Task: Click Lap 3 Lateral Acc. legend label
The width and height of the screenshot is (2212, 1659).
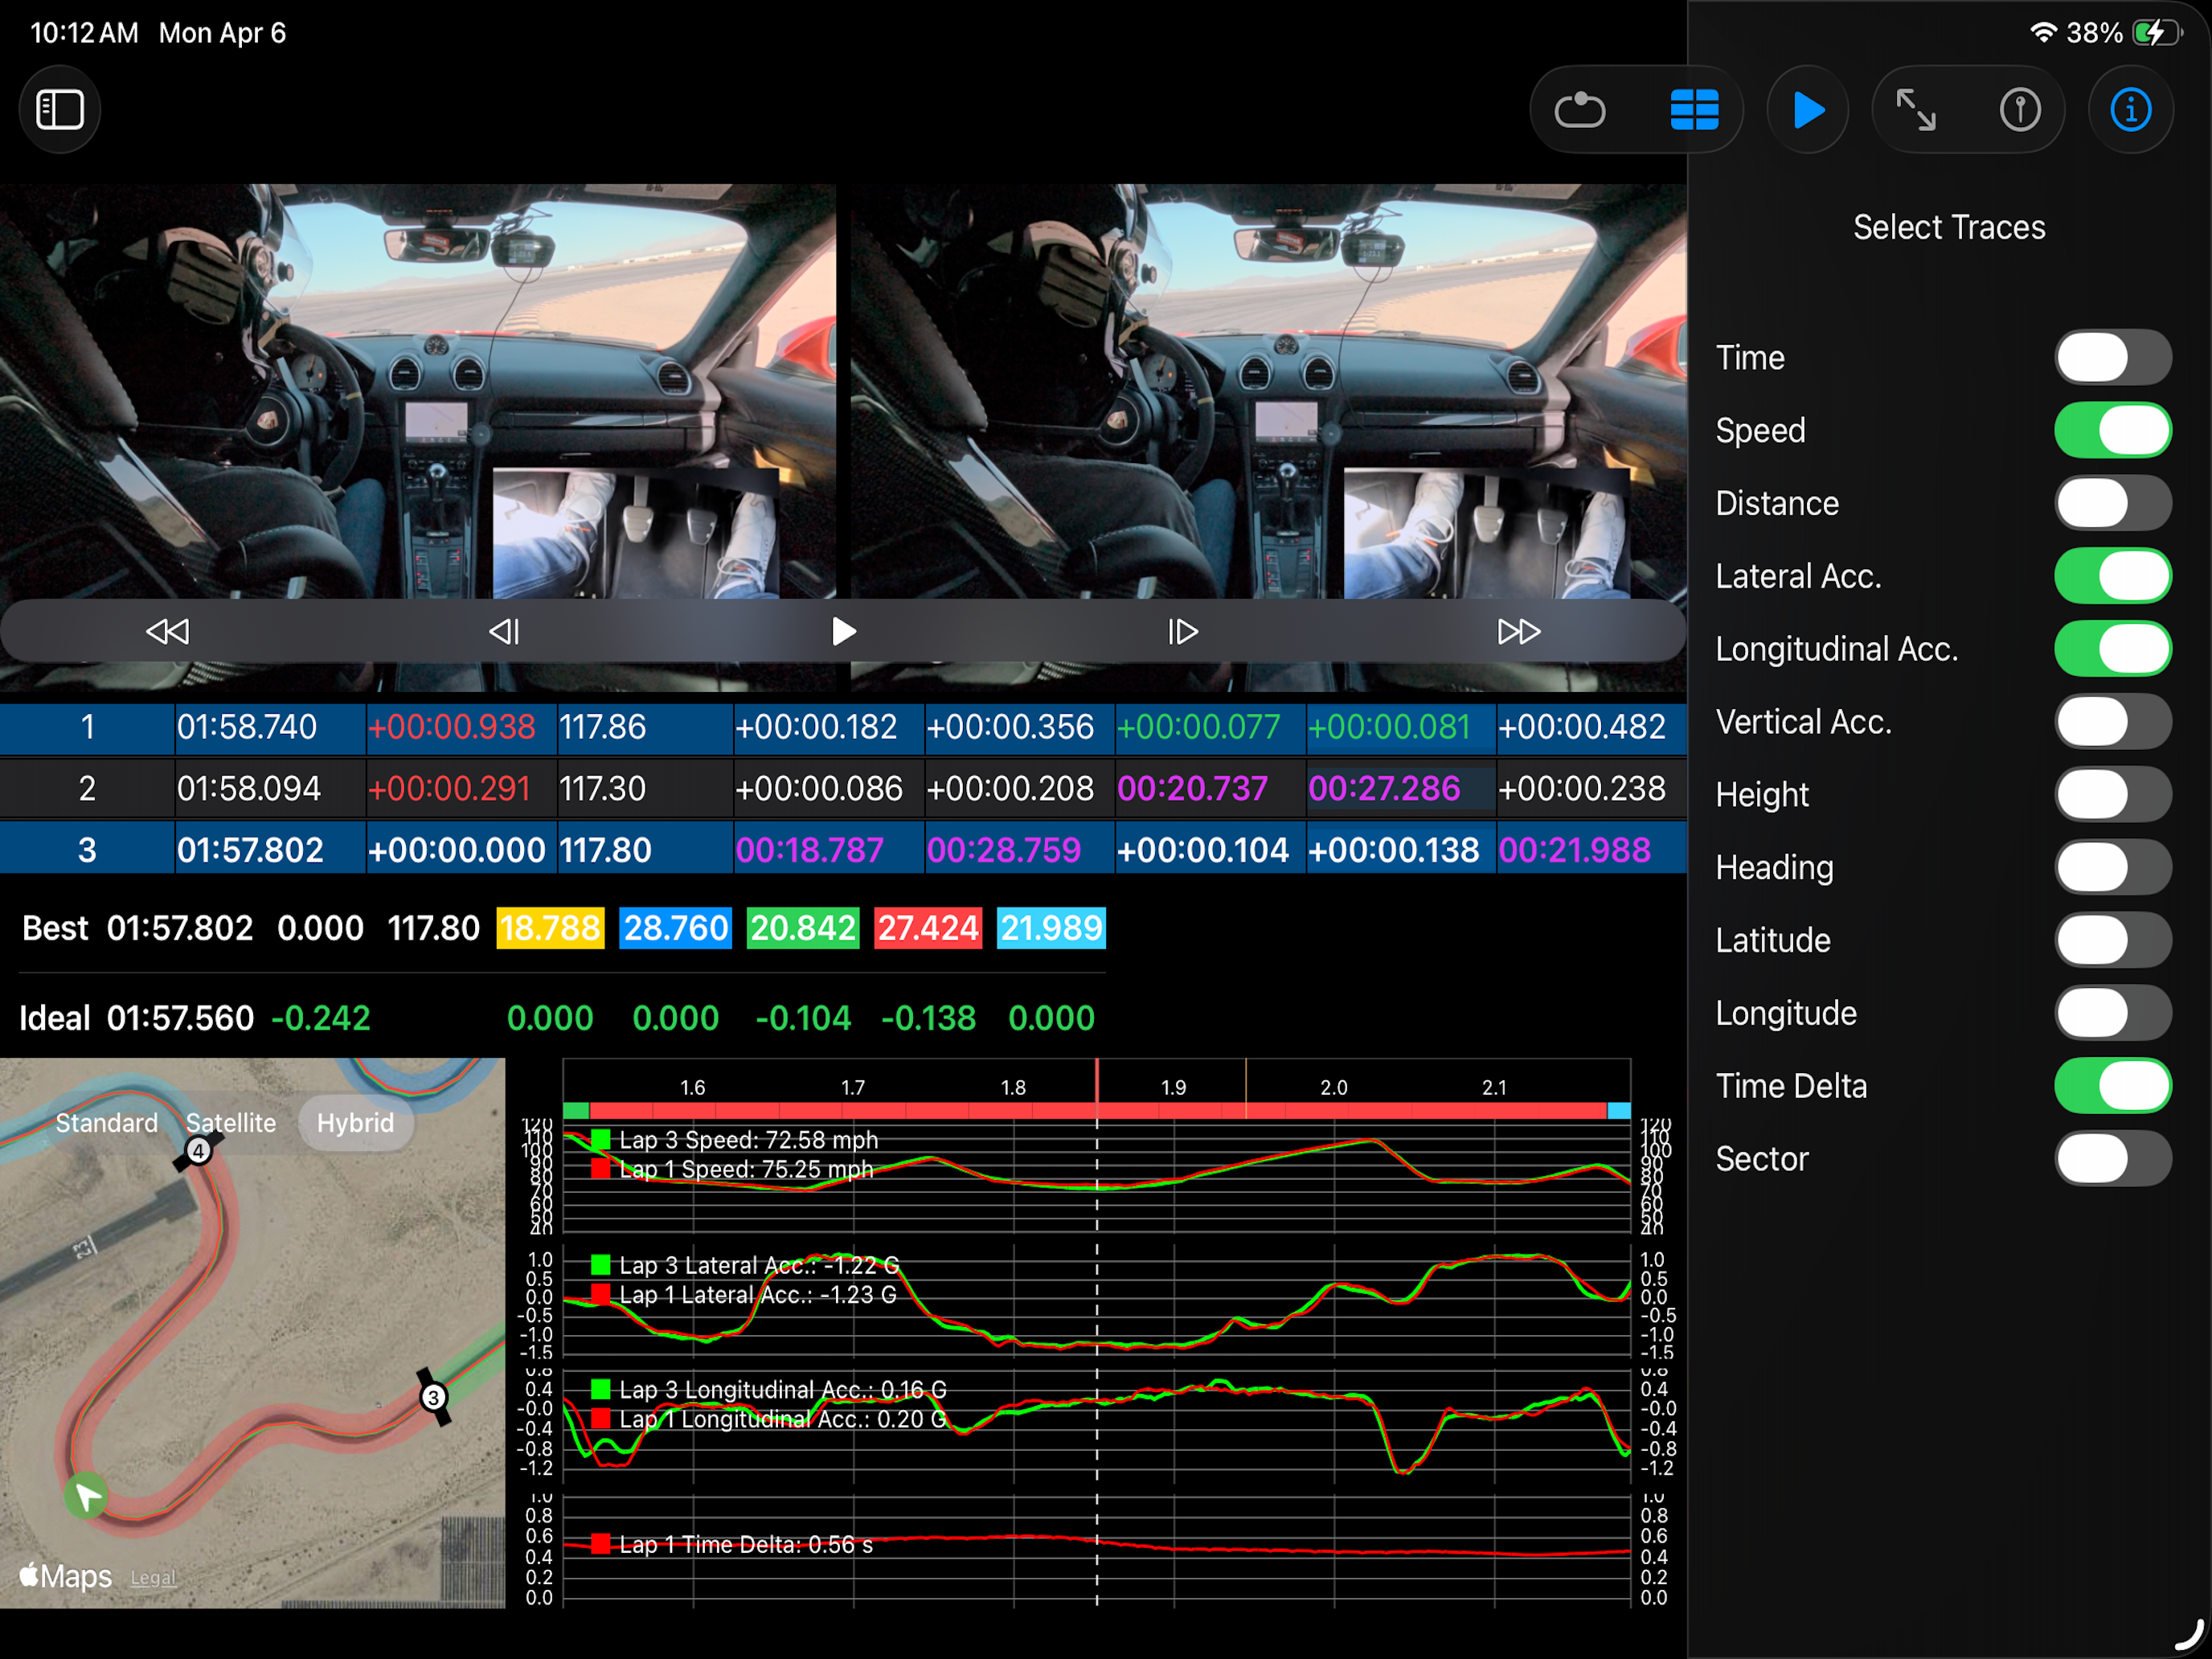Action: pos(759,1265)
